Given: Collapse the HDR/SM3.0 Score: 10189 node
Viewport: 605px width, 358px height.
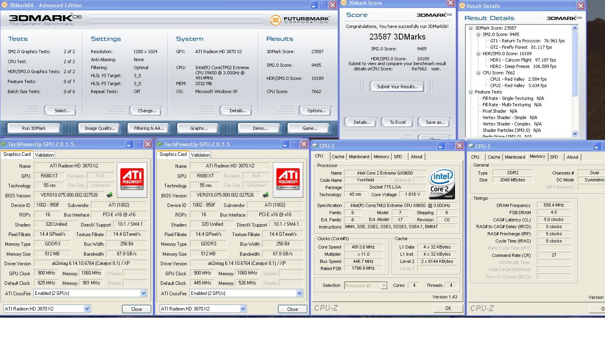Looking at the screenshot, I should click(479, 54).
